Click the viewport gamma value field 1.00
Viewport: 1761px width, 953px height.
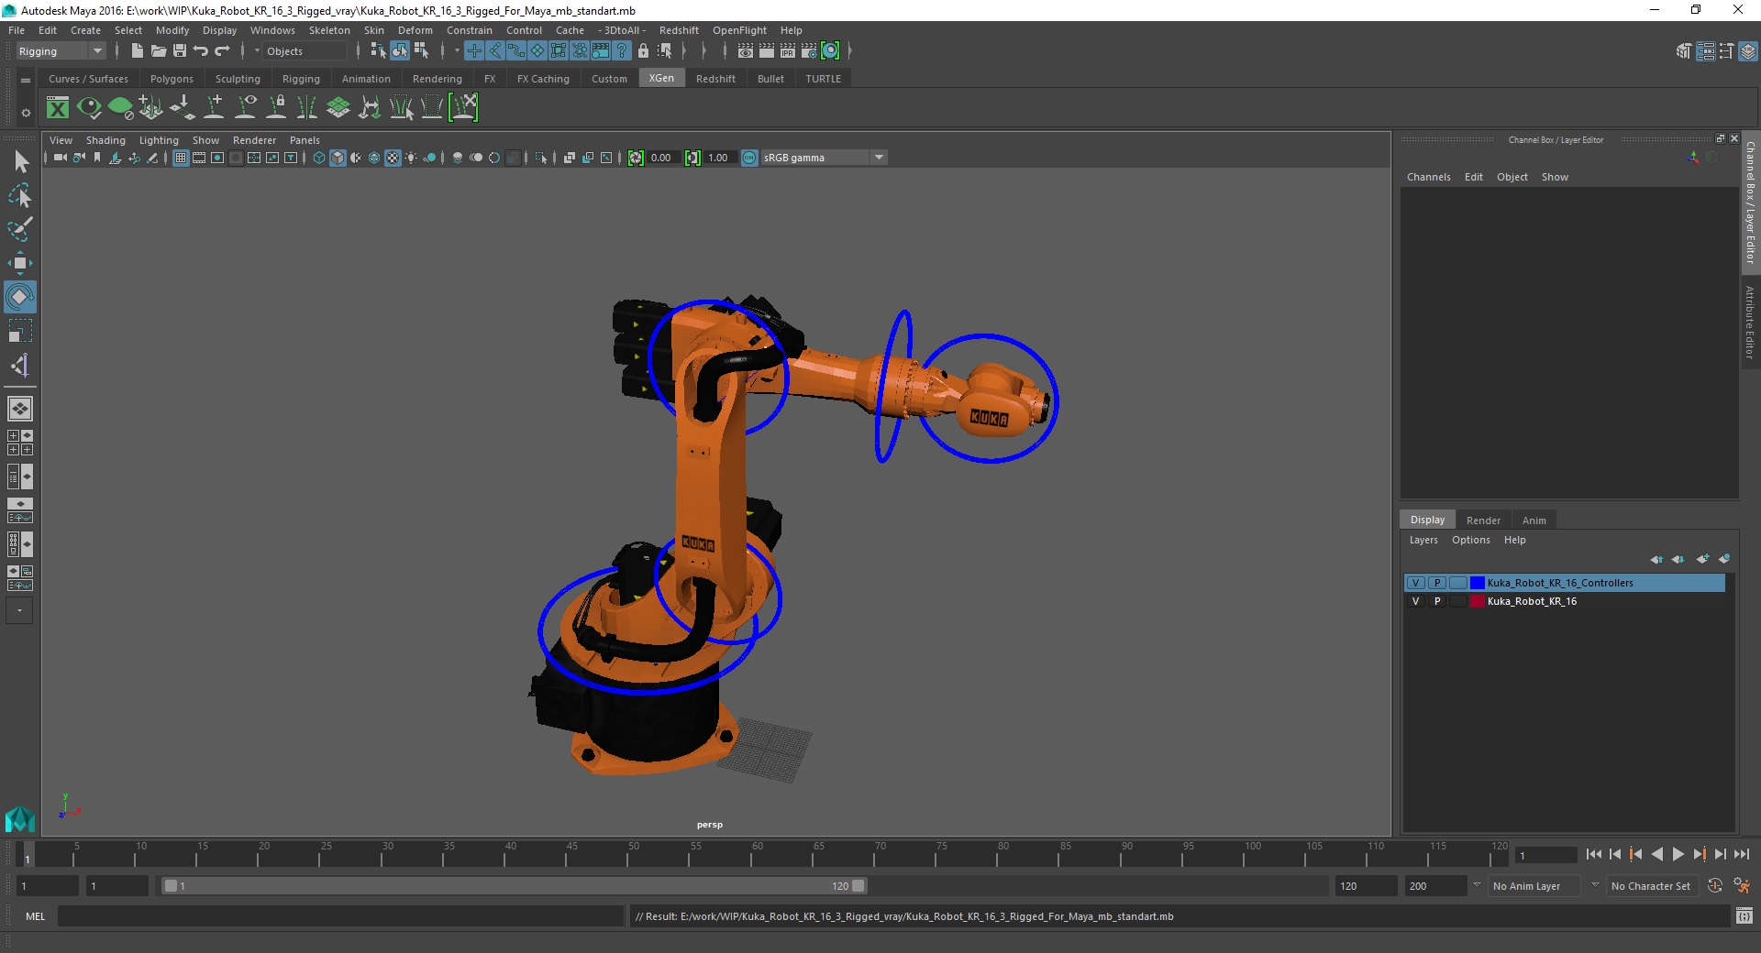pyautogui.click(x=719, y=158)
